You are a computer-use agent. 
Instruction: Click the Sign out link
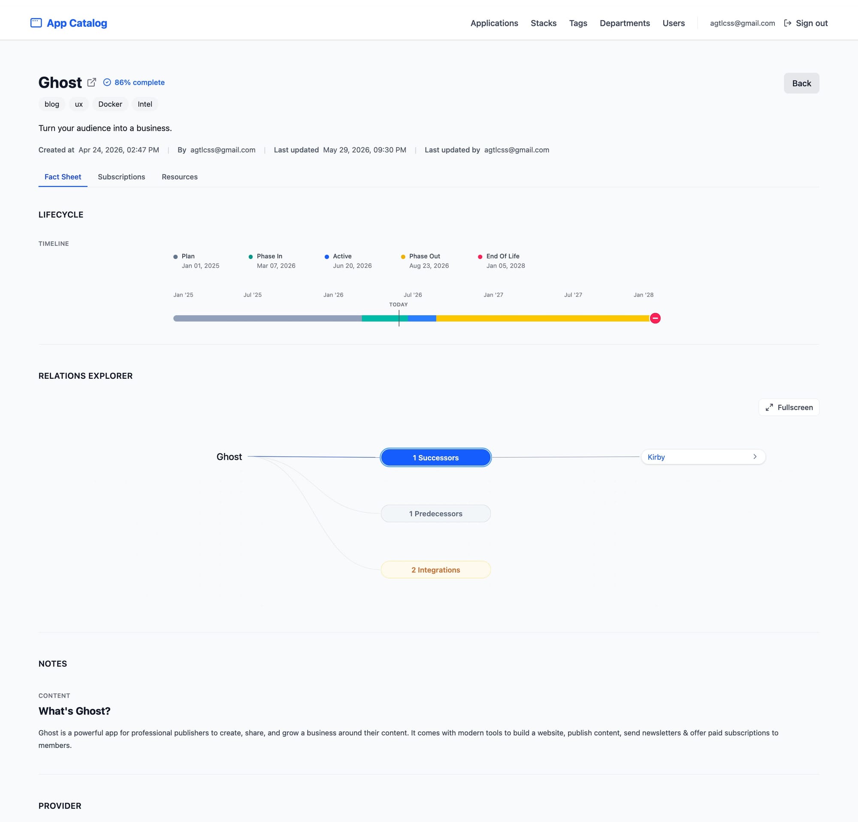point(806,23)
